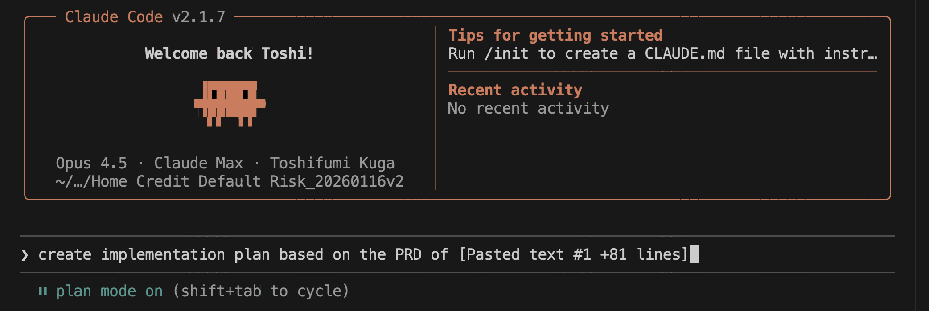Click the truncated "instr…" tip ending
This screenshot has height=311, width=929.
pyautogui.click(x=851, y=54)
